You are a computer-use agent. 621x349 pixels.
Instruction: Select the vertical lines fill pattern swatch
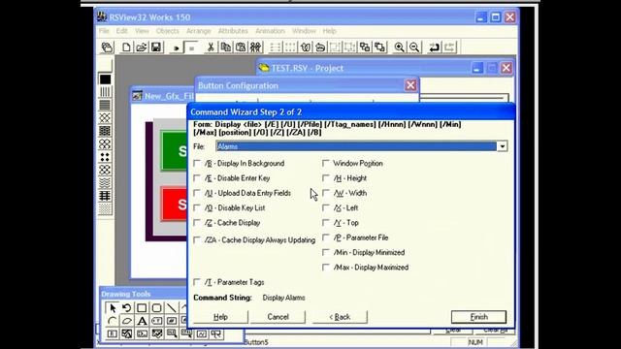(105, 92)
